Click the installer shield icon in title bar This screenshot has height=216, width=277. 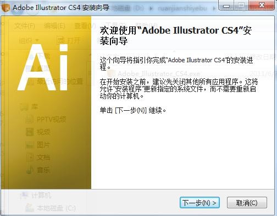click(x=5, y=7)
